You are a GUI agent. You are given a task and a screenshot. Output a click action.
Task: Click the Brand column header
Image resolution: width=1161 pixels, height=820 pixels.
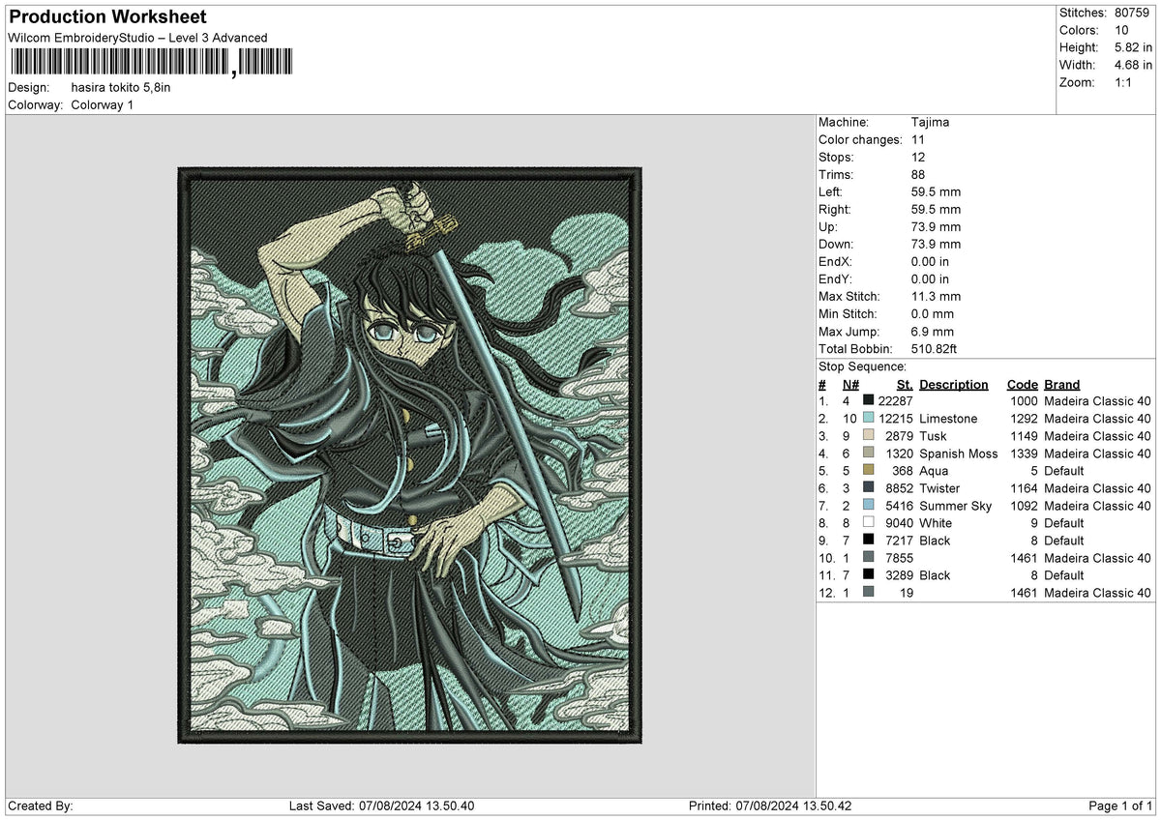pyautogui.click(x=1062, y=384)
